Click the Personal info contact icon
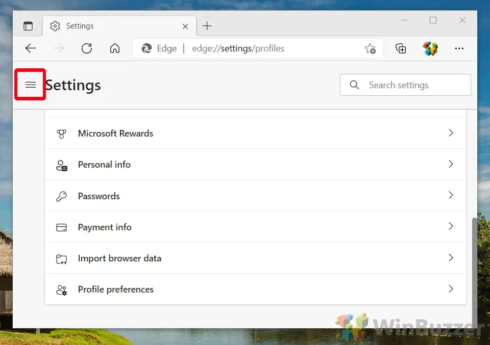Image resolution: width=490 pixels, height=345 pixels. tap(61, 164)
